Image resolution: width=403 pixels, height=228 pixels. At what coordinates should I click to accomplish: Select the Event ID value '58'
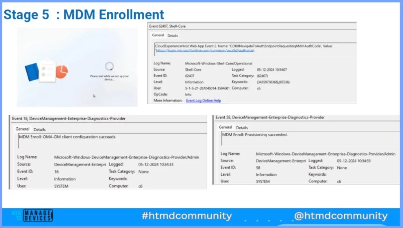258,168
